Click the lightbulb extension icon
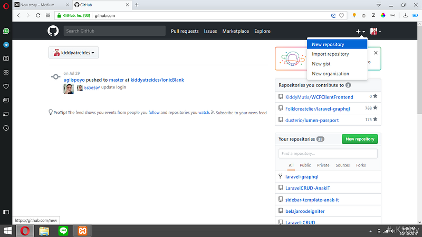Image resolution: width=422 pixels, height=237 pixels. [354, 16]
